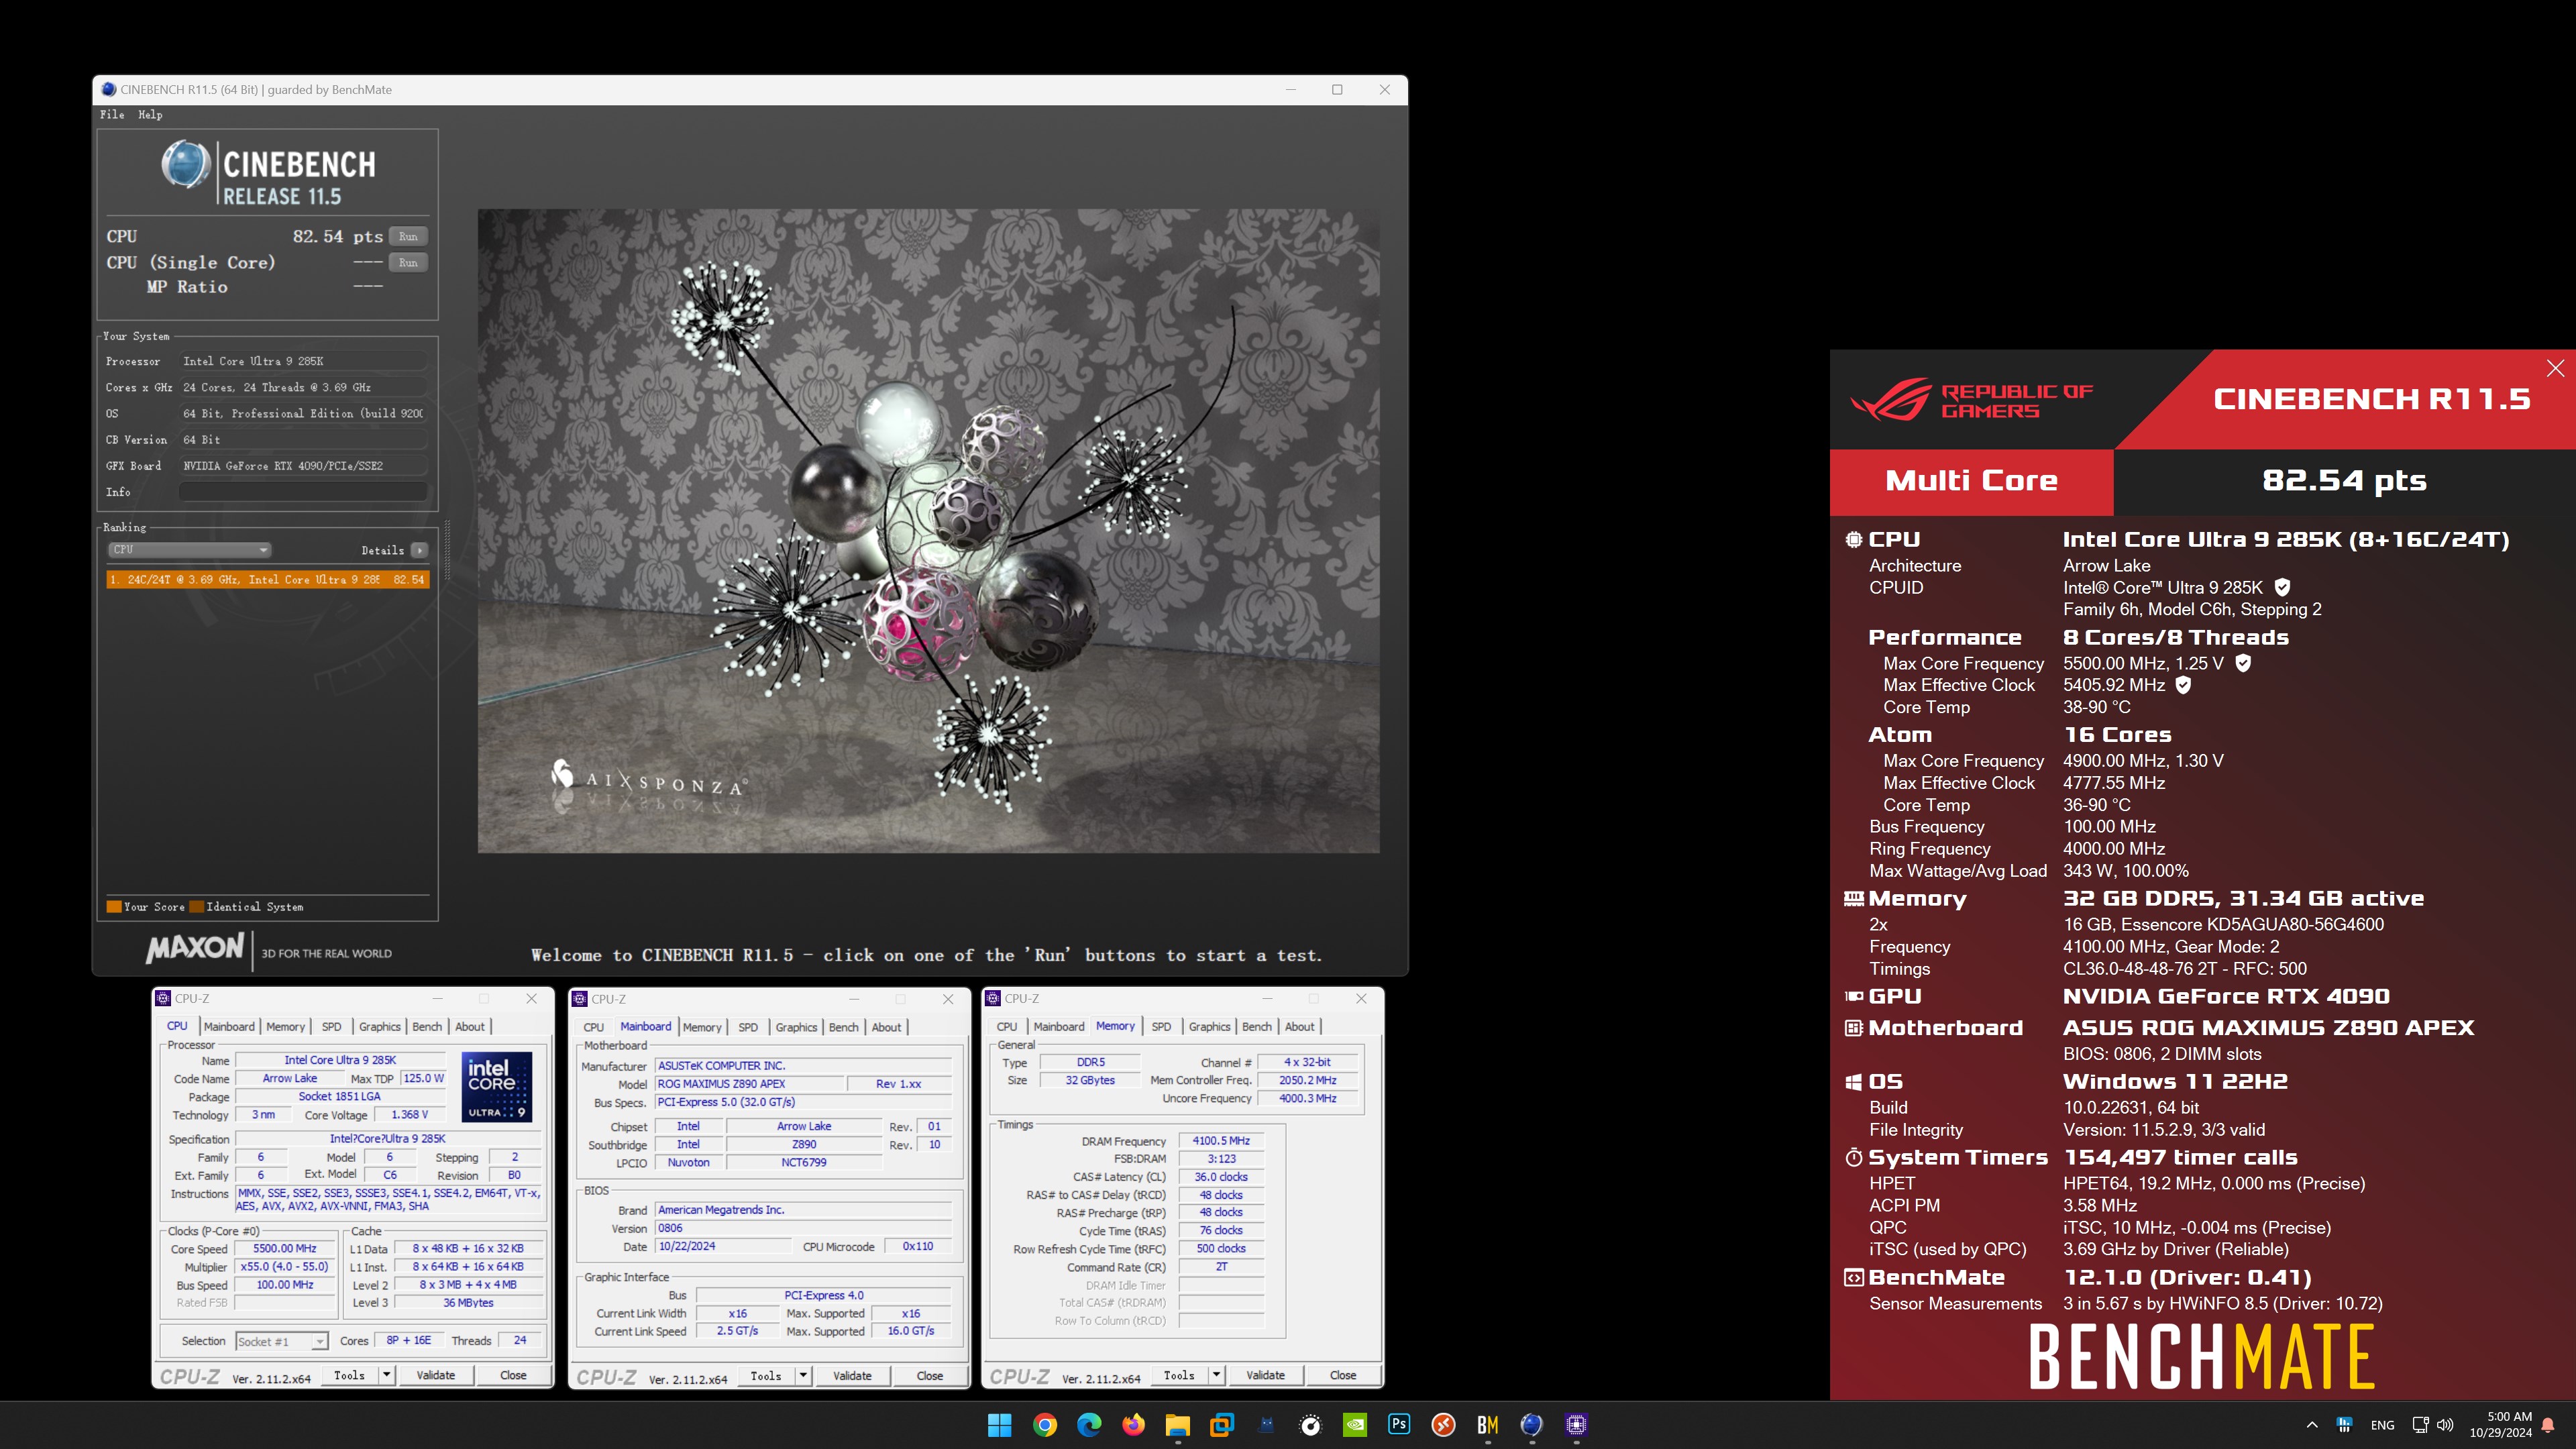Open the white speedometer gauge taskbar app
This screenshot has width=2576, height=1449.
tap(1310, 1425)
